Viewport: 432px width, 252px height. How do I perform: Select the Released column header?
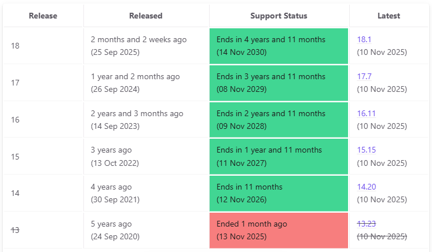146,16
